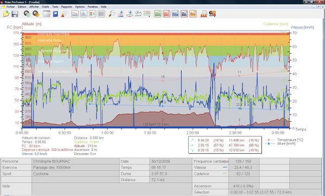
Task: Click the green chart toolbar icon
Action: [x=158, y=14]
